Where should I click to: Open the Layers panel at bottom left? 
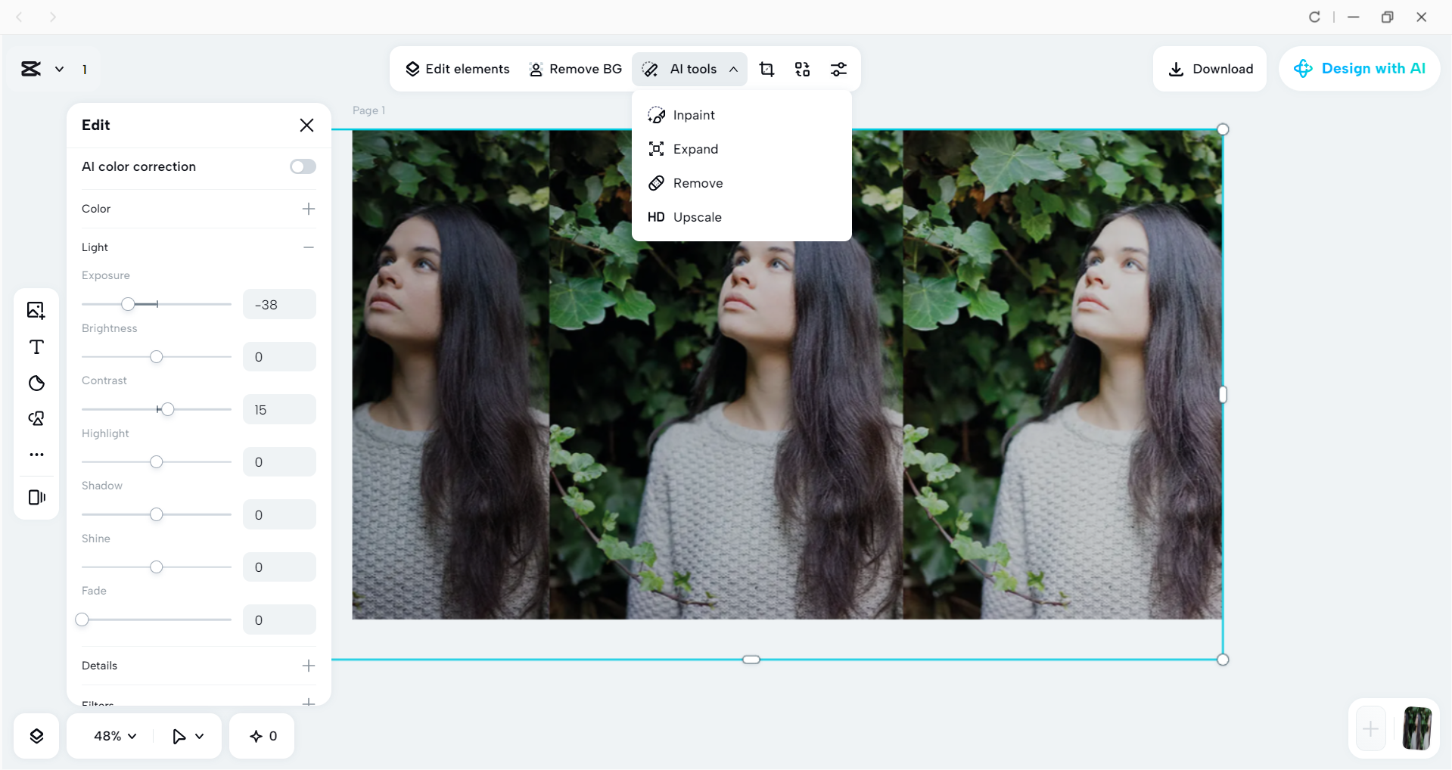point(36,735)
